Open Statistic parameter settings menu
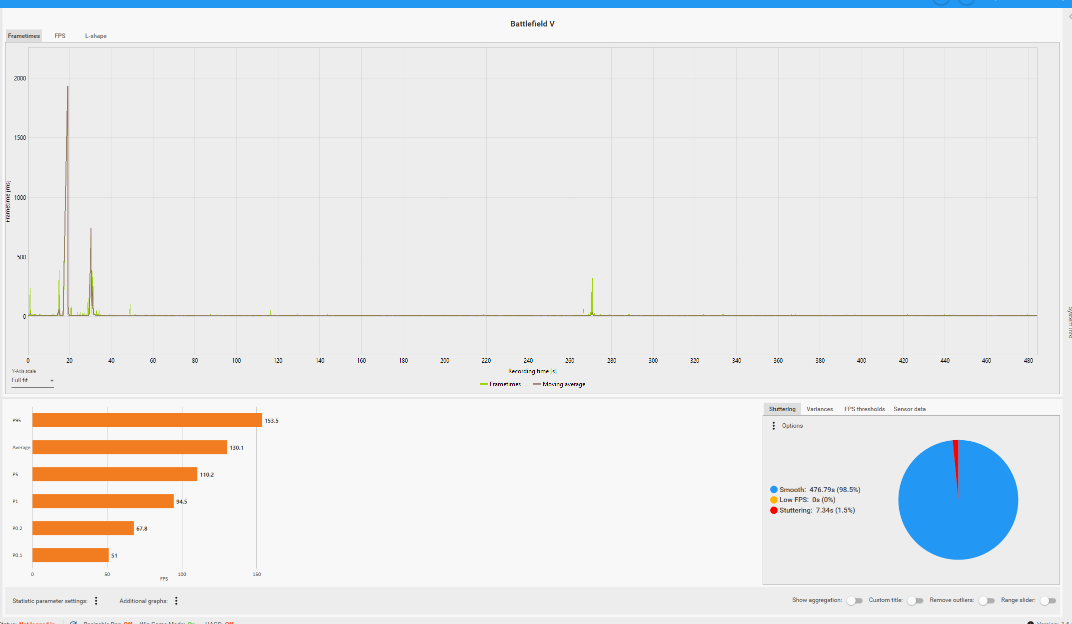1072x624 pixels. 96,601
